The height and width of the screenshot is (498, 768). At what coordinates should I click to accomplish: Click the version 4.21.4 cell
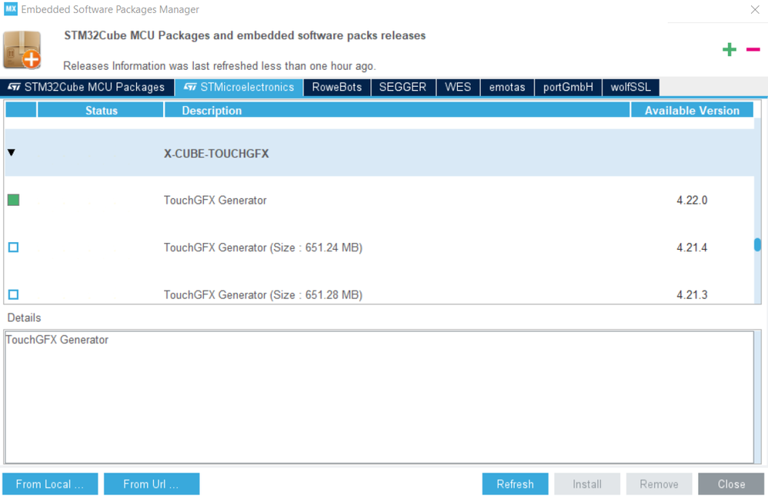coord(692,247)
